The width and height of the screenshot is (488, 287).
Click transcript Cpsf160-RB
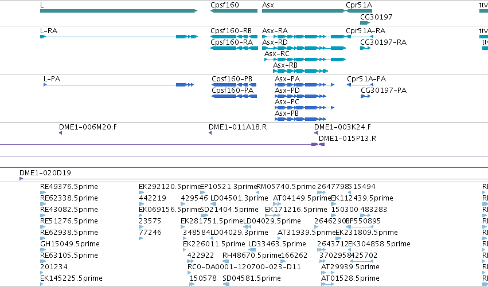pos(234,37)
